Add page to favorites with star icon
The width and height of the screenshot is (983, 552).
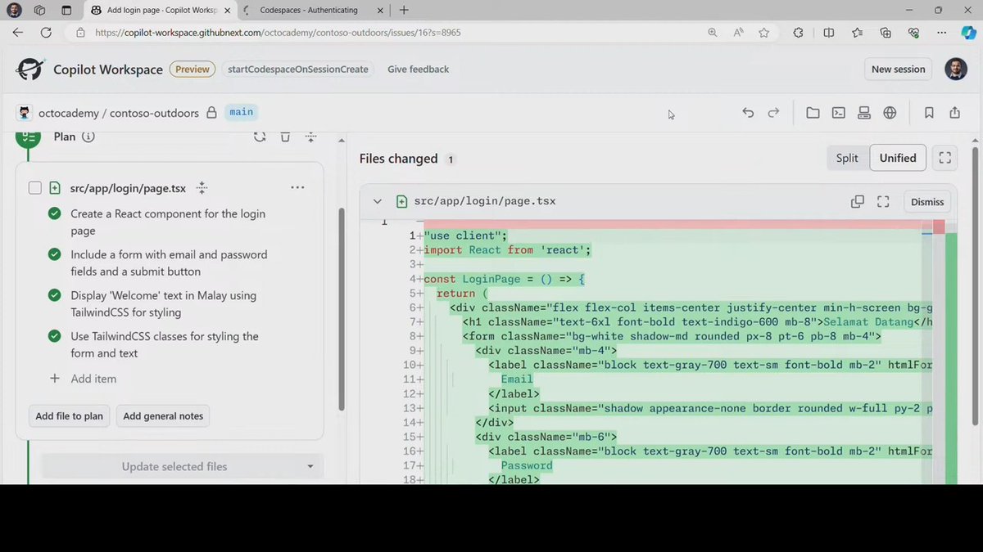[763, 33]
